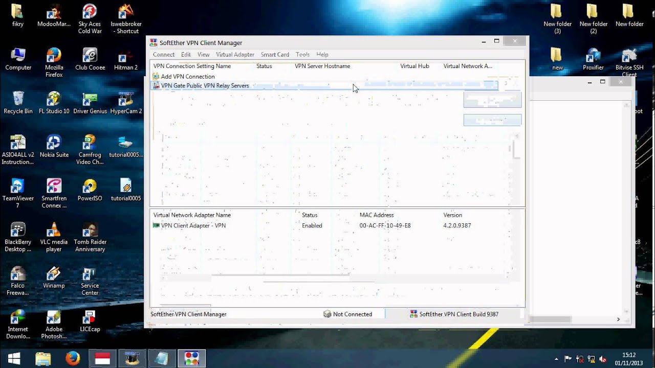Select the Service Center icon
The height and width of the screenshot is (368, 655).
[x=90, y=281]
